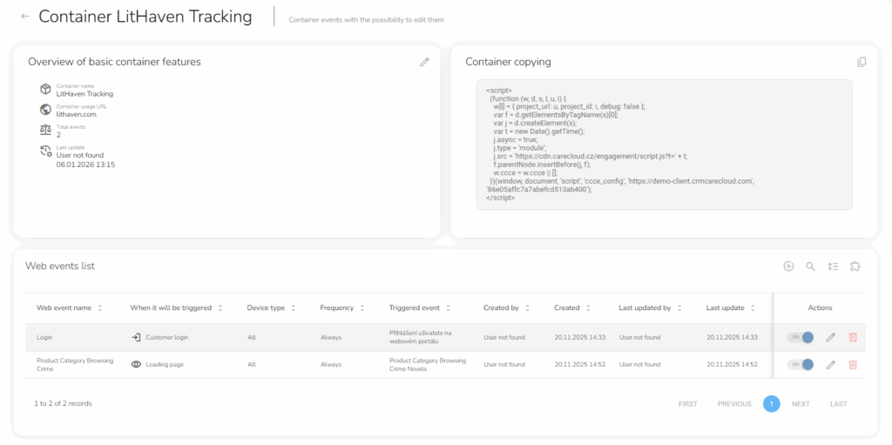Delete the Login web event
Viewport: 892px width, 445px height.
pyautogui.click(x=853, y=338)
